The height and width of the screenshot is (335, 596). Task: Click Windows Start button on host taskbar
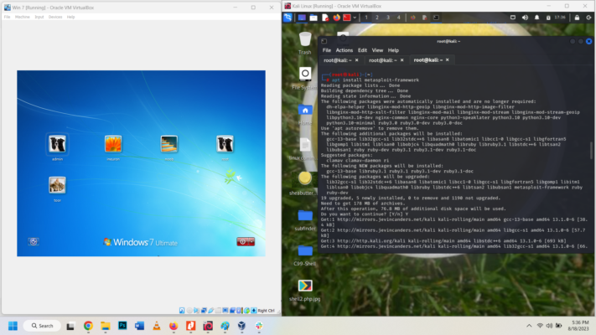pos(13,326)
